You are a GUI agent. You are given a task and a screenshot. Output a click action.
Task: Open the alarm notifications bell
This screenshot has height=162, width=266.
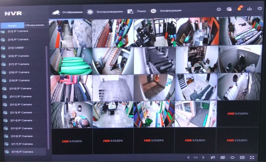(240, 8)
